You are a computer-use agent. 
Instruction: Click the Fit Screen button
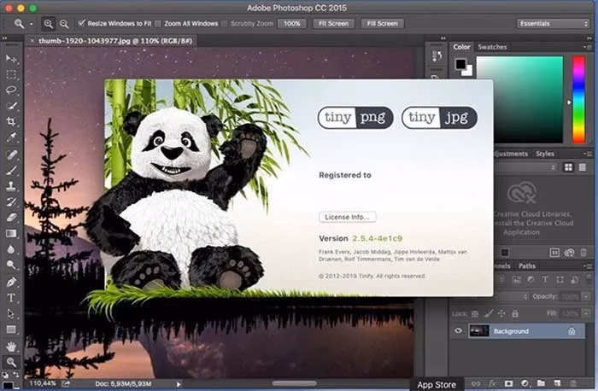click(x=334, y=24)
